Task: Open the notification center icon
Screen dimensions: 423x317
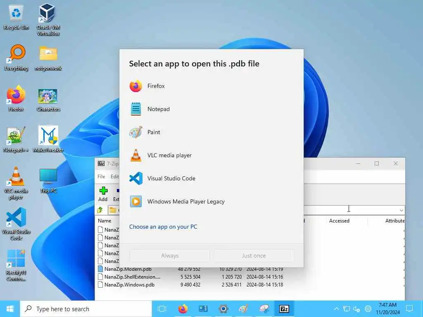Action: 409,308
